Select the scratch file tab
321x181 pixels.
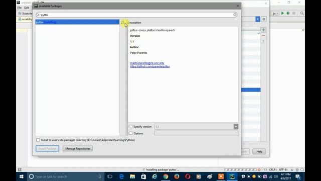tap(25, 19)
